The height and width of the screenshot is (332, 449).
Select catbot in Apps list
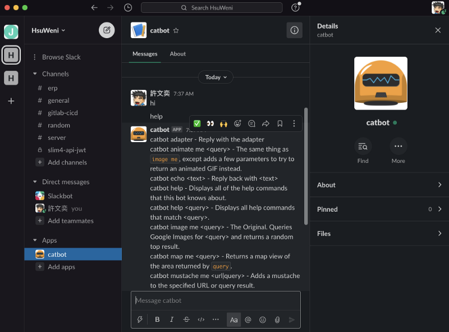pos(73,254)
